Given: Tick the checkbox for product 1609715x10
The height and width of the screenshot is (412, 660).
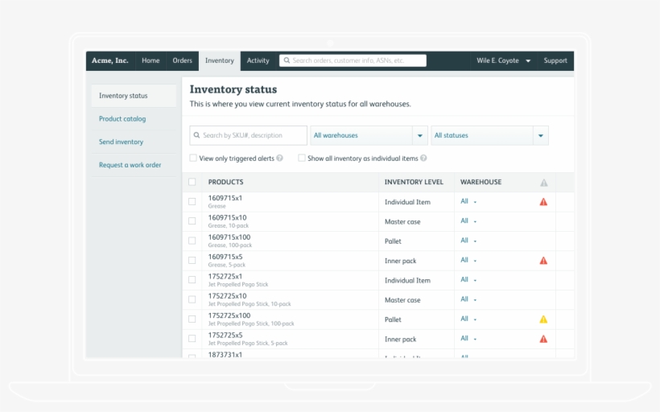Looking at the screenshot, I should tap(192, 221).
